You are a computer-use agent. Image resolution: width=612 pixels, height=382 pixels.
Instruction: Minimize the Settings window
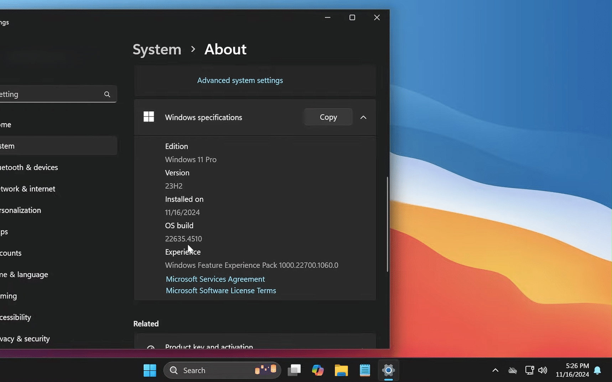point(327,17)
